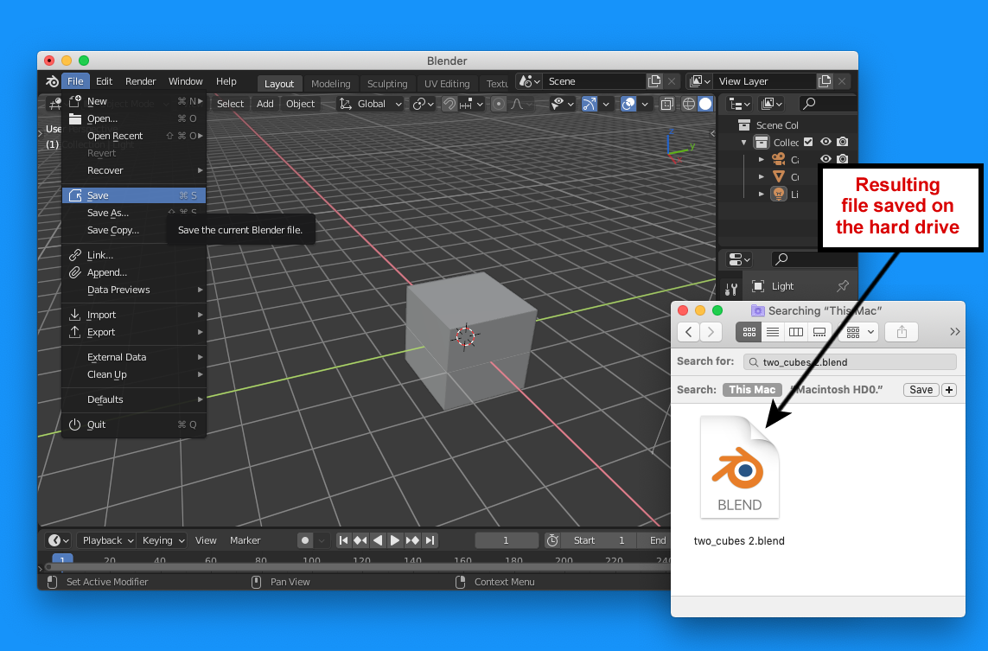
Task: Click the Finder Save search button
Action: (x=921, y=389)
